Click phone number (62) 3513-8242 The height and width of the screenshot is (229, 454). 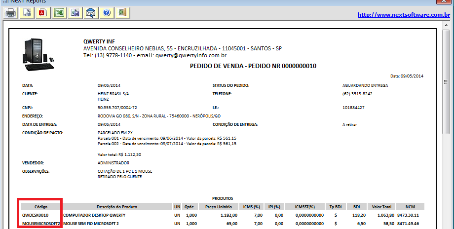click(x=357, y=94)
